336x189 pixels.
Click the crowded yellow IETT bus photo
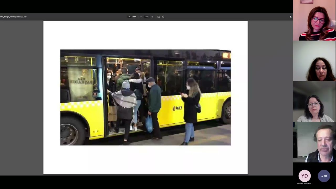click(x=145, y=97)
